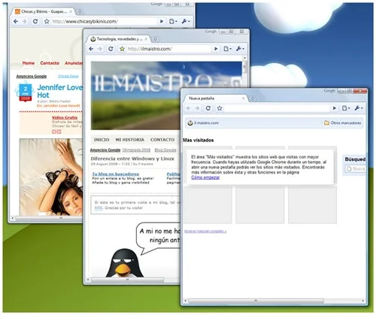Click the penguin cartoon image
This screenshot has height=315, width=376.
coord(125,262)
